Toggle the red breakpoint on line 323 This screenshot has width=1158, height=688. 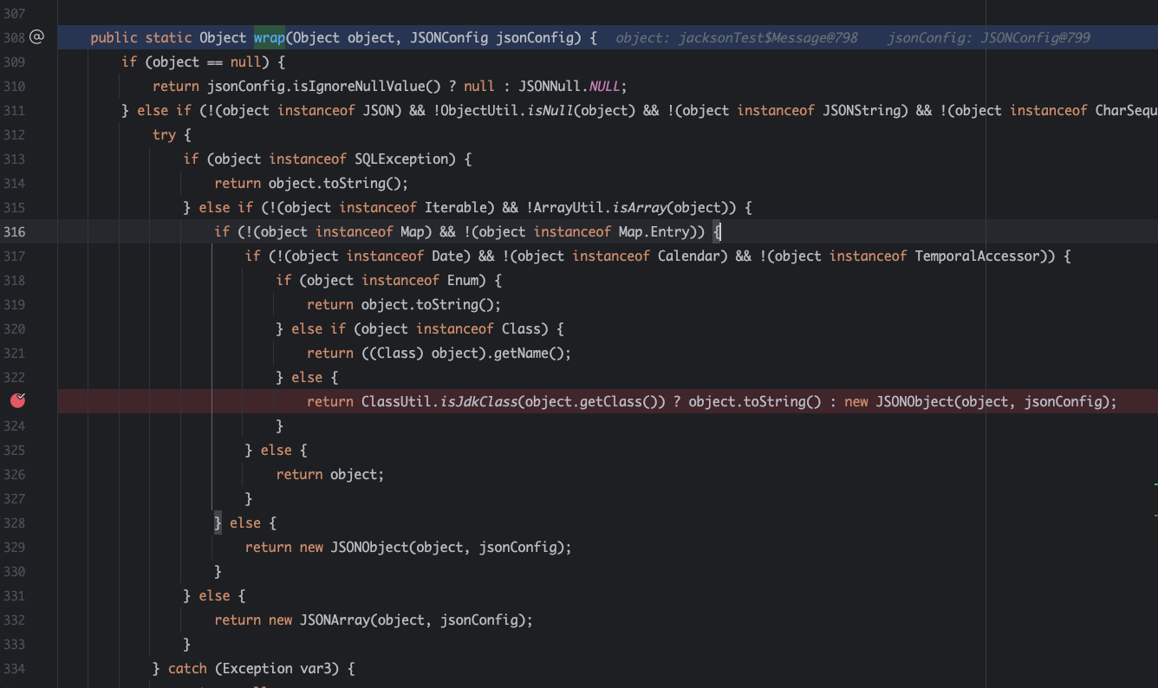click(18, 400)
